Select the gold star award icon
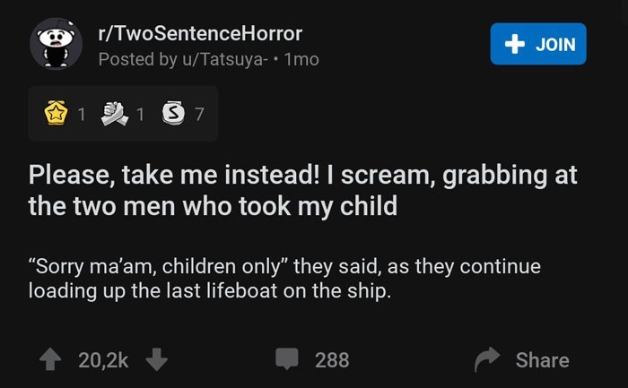 point(56,114)
